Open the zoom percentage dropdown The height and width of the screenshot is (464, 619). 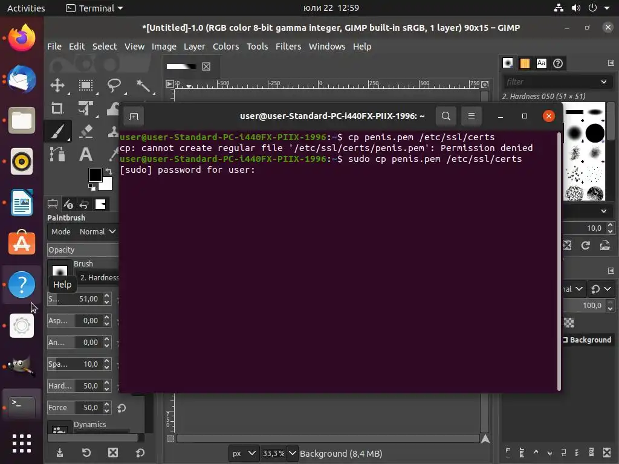292,453
